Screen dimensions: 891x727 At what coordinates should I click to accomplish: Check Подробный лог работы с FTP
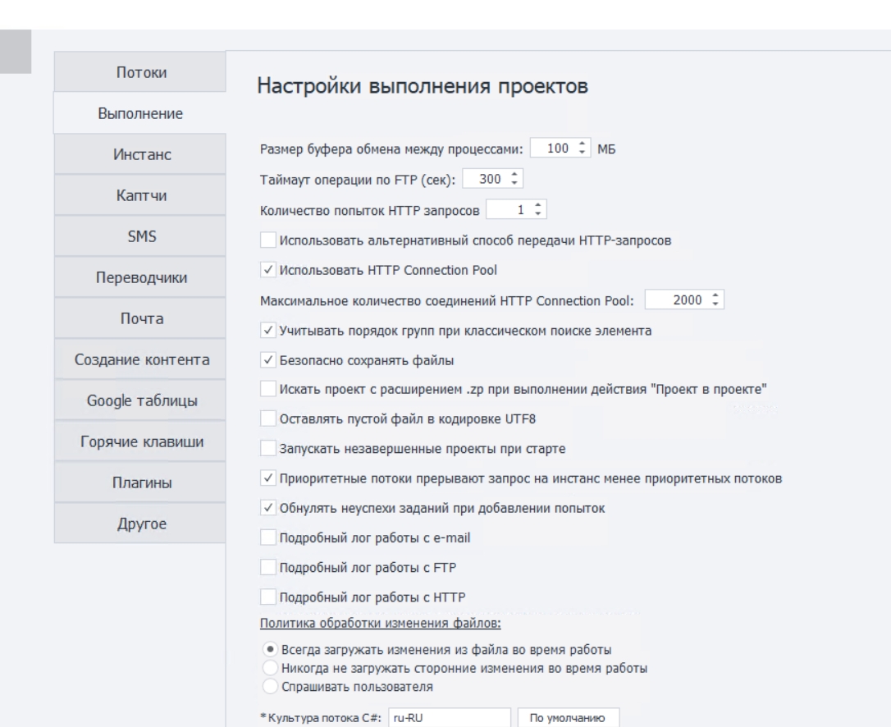click(268, 567)
